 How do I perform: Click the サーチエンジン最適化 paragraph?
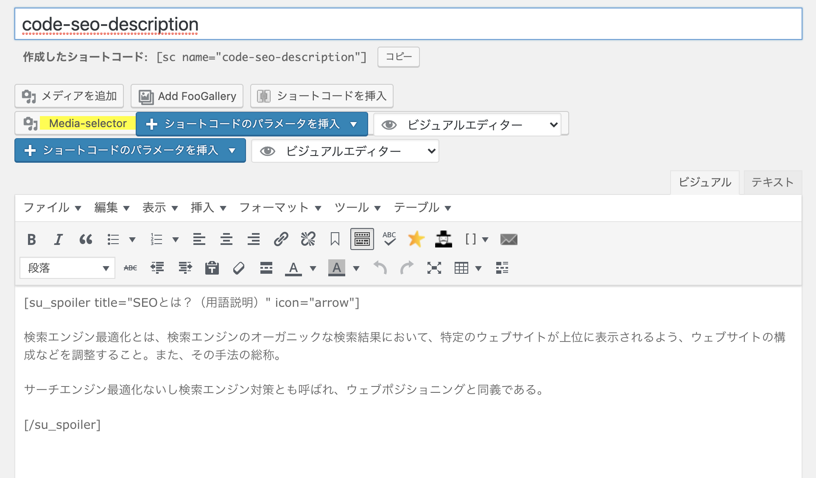point(285,389)
